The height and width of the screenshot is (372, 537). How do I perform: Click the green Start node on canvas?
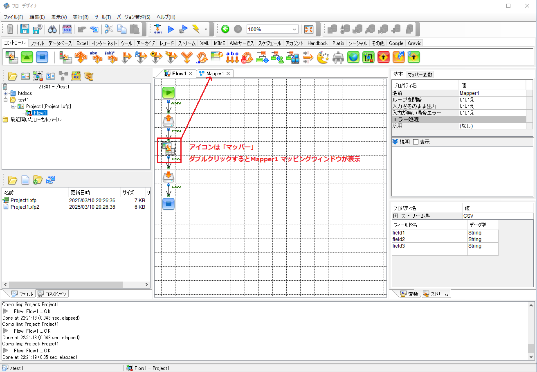coord(169,92)
